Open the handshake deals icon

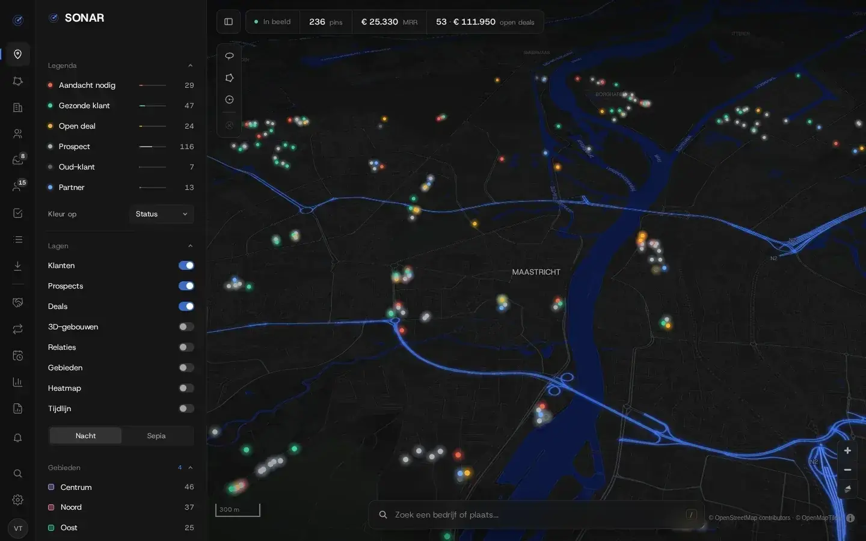[x=18, y=302]
